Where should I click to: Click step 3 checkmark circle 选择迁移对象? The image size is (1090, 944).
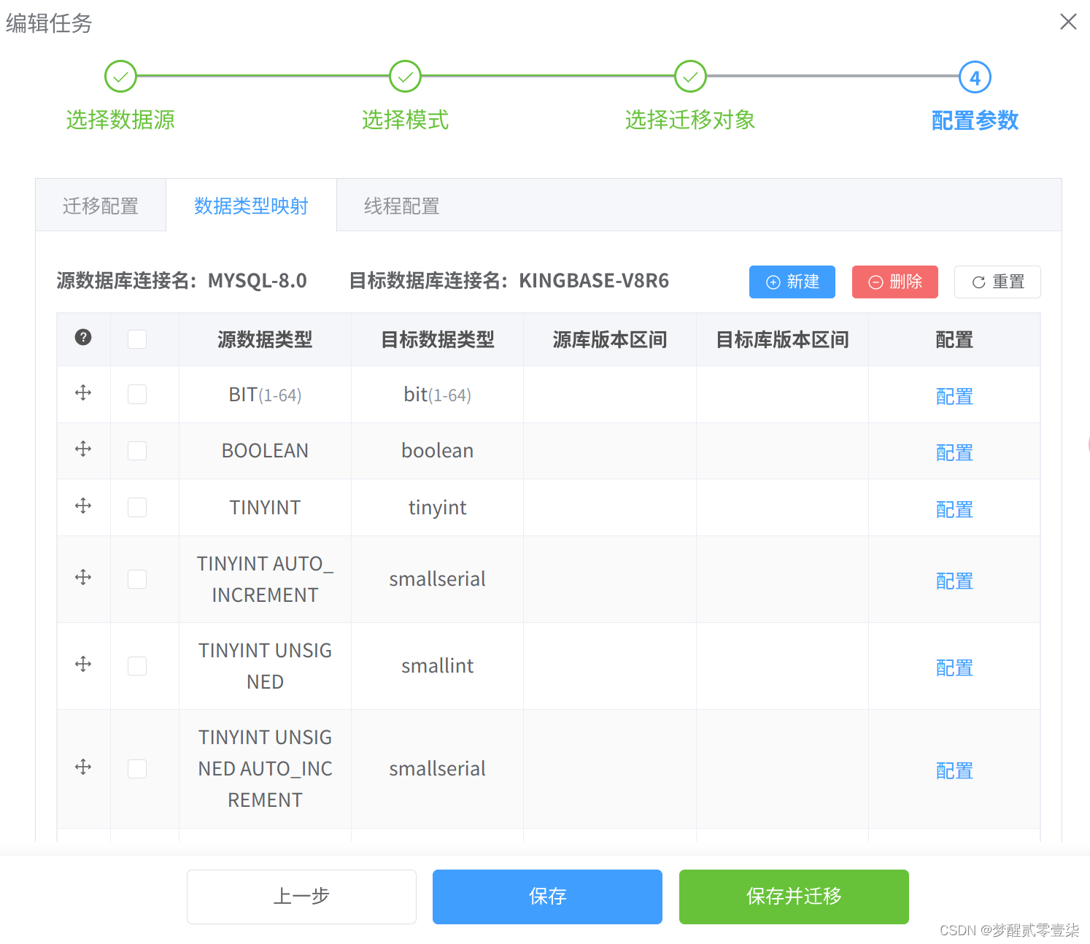click(x=690, y=77)
